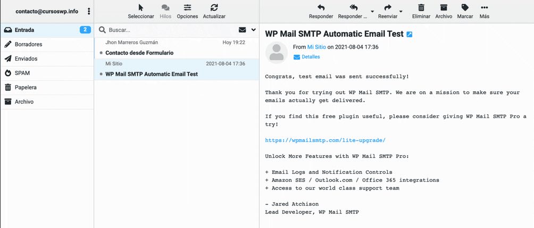The width and height of the screenshot is (534, 228).
Task: Open the wpmailsmtp.com lite-upgrade link
Action: pos(325,140)
